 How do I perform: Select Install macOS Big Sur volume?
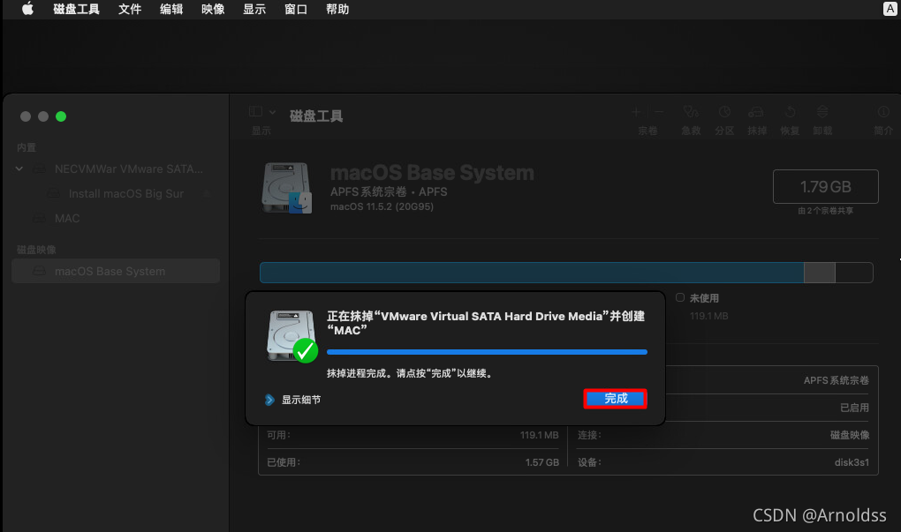click(x=125, y=193)
